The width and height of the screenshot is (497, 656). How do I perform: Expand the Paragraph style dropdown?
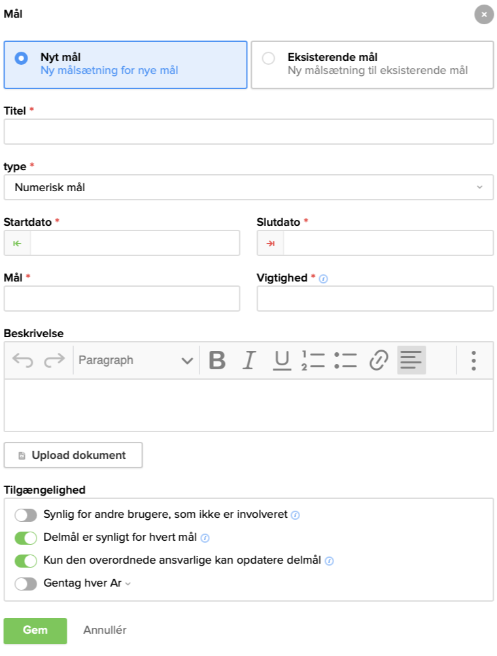pyautogui.click(x=135, y=360)
